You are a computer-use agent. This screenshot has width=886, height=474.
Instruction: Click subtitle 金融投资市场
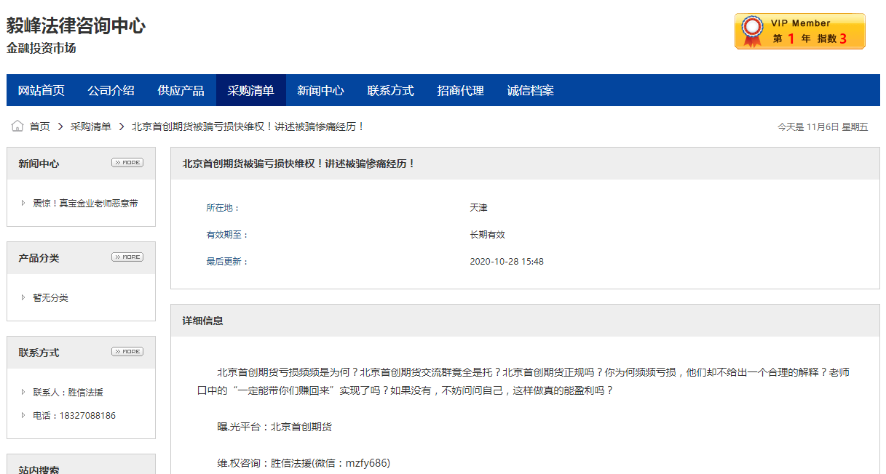41,48
